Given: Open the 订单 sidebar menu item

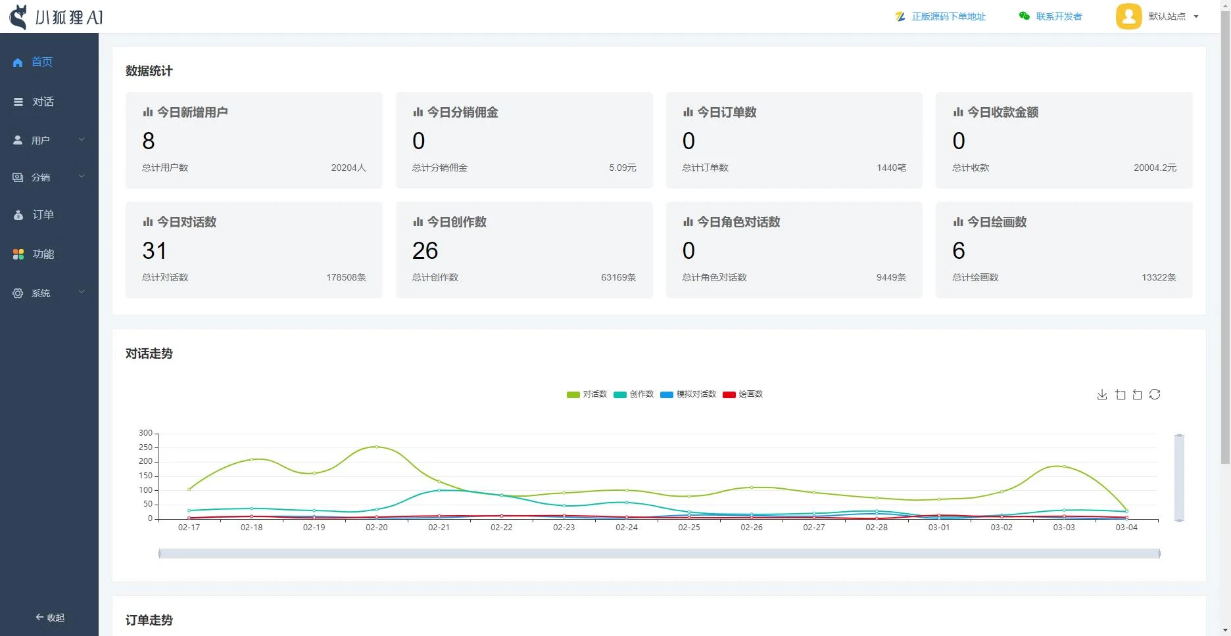Looking at the screenshot, I should click(x=43, y=215).
